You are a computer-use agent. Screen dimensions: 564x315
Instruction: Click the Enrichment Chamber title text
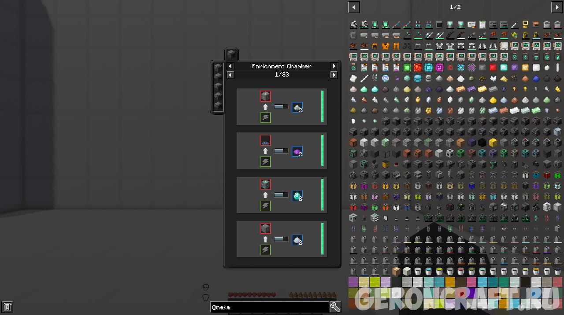point(282,66)
